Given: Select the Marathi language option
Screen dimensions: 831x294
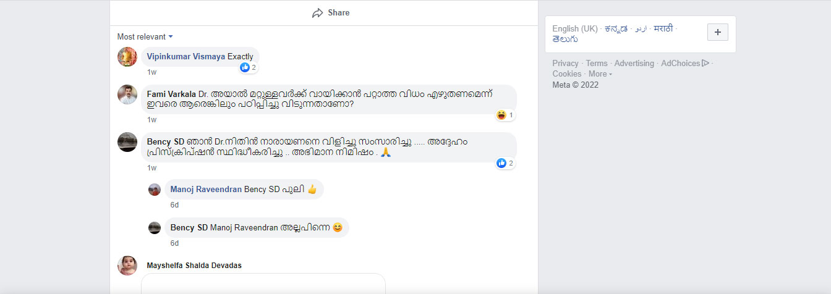Looking at the screenshot, I should pos(664,28).
